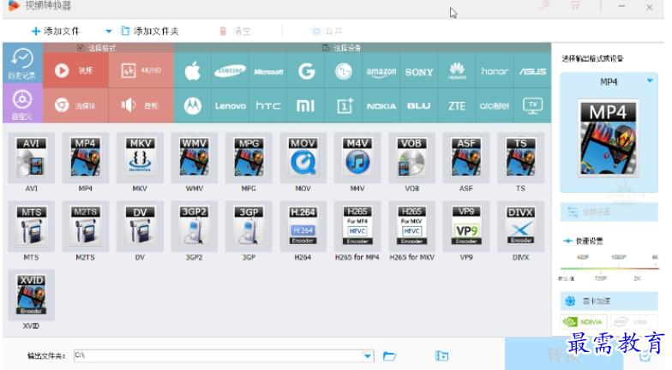Select Honor device presets
Image resolution: width=672 pixels, height=370 pixels.
[495, 70]
